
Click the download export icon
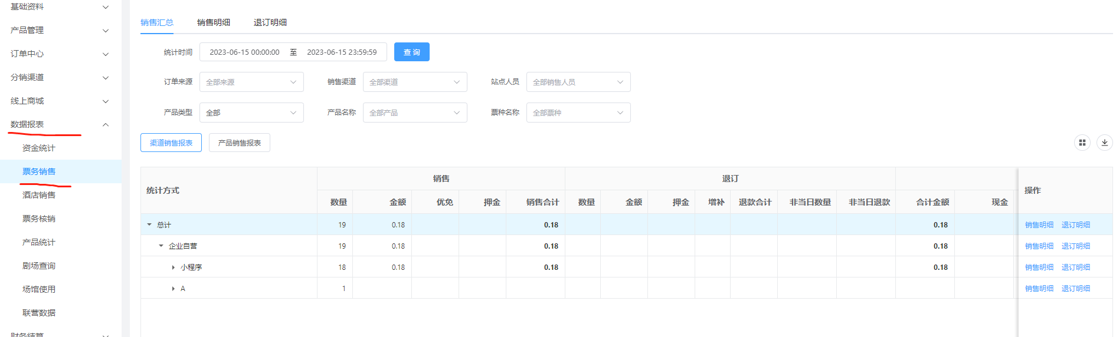(x=1104, y=143)
